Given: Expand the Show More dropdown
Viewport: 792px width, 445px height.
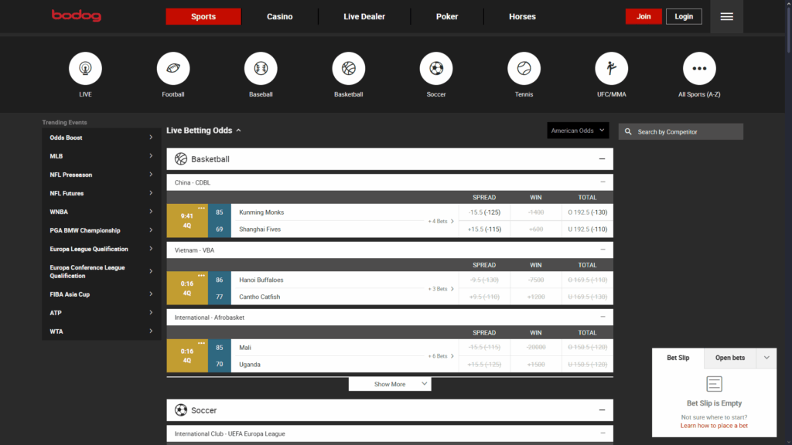Looking at the screenshot, I should [390, 384].
